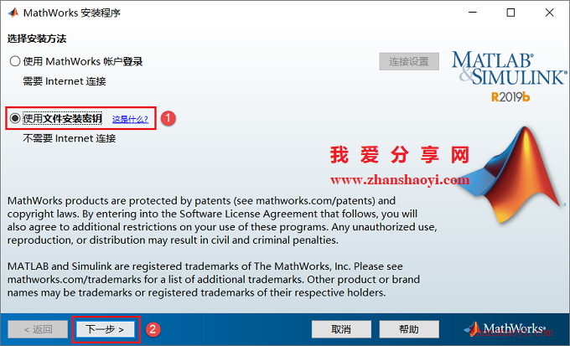Click red step marker number 2
The height and width of the screenshot is (346, 570).
click(x=153, y=329)
